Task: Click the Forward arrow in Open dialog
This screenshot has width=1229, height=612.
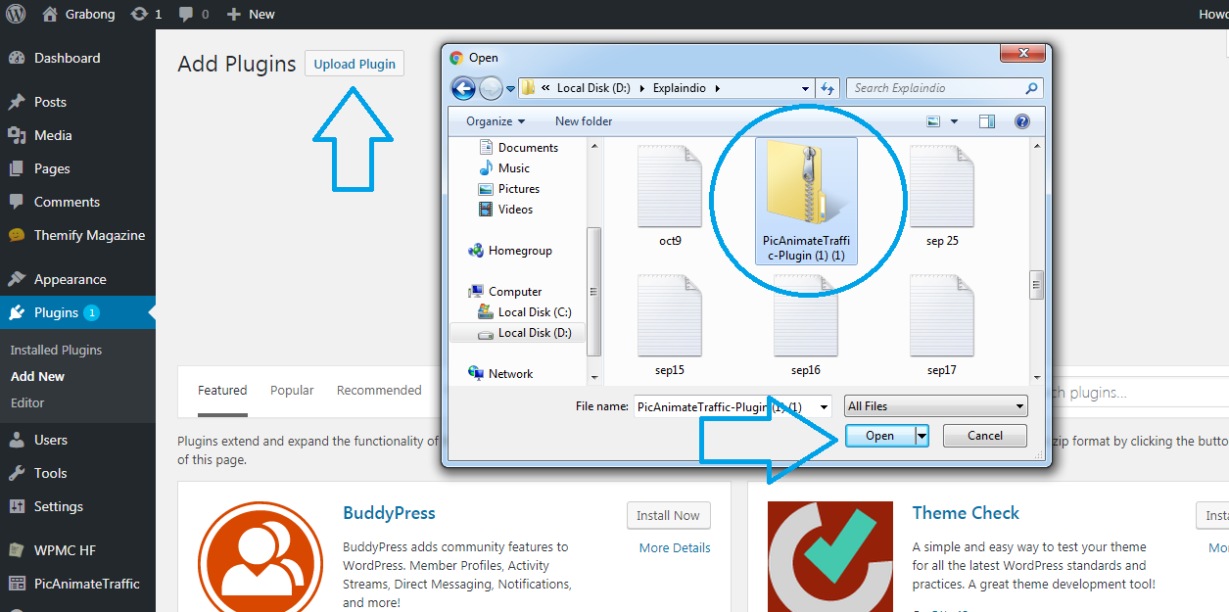Action: click(491, 88)
